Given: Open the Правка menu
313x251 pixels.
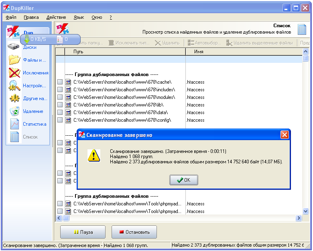Looking at the screenshot, I should [x=31, y=17].
